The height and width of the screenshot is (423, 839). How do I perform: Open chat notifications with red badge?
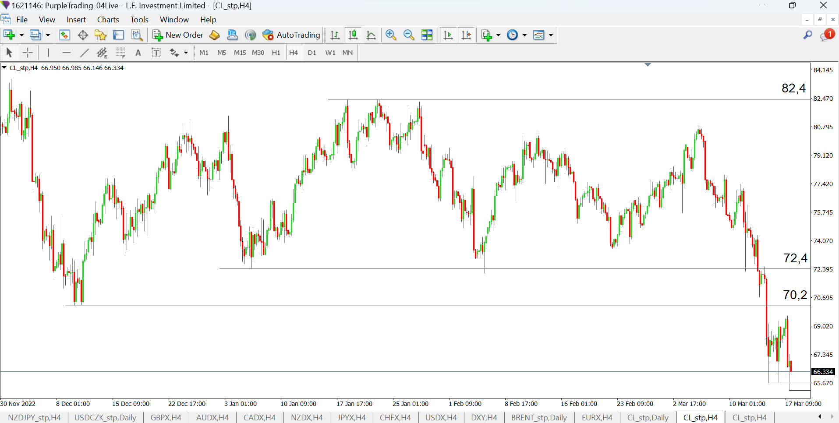pyautogui.click(x=827, y=35)
